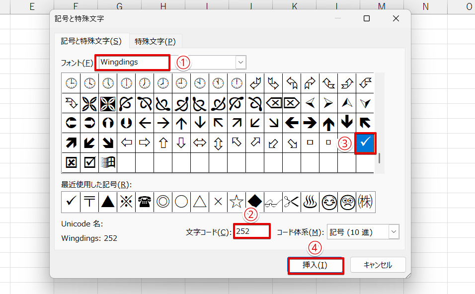
Task: Pick the telephone recent symbol
Action: pos(145,202)
